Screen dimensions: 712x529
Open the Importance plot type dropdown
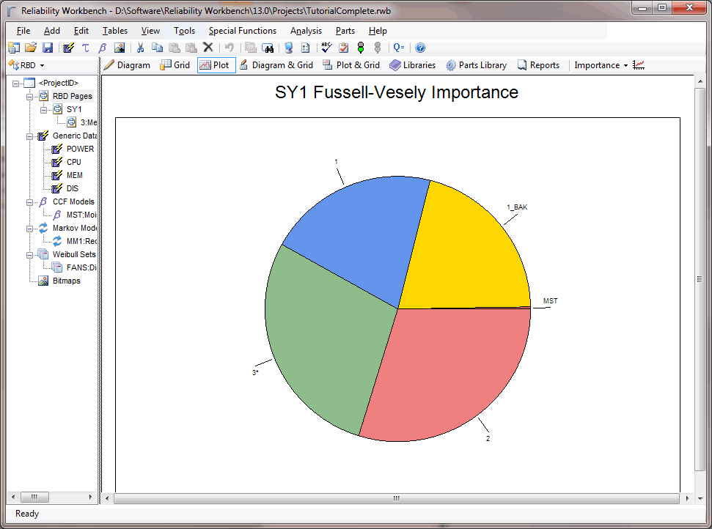click(x=601, y=65)
